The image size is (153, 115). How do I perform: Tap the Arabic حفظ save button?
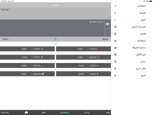tap(108, 112)
